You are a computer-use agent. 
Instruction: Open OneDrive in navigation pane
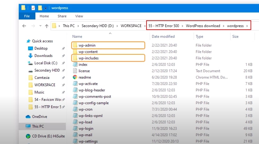[37, 117]
